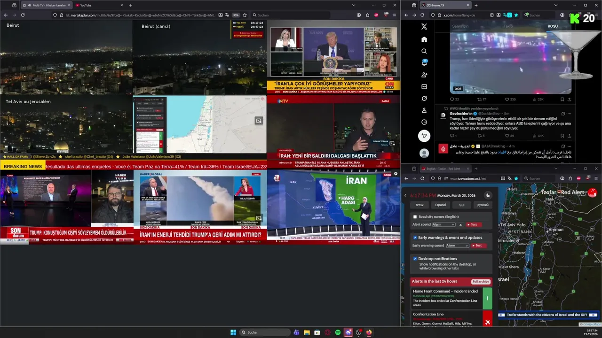This screenshot has width=602, height=338.
Task: Open tab list dropdown in X browser
Action: tap(555, 5)
